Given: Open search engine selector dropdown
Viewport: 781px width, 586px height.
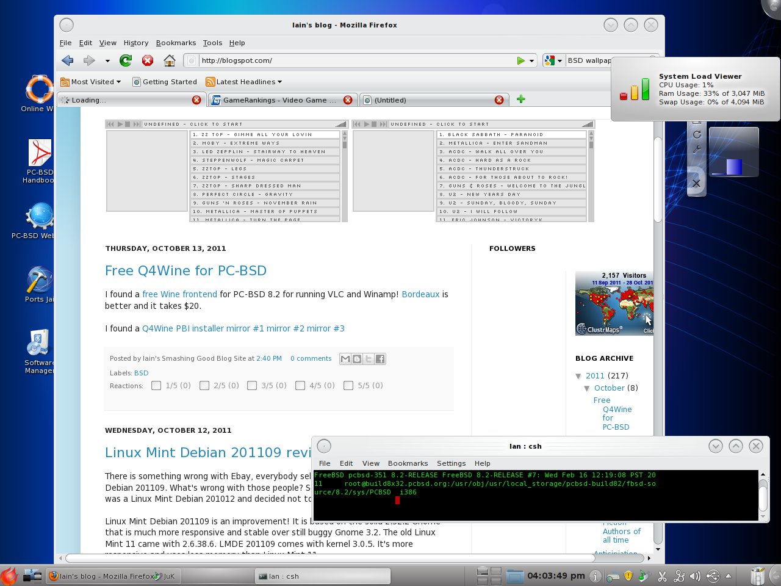Looking at the screenshot, I should (x=553, y=60).
